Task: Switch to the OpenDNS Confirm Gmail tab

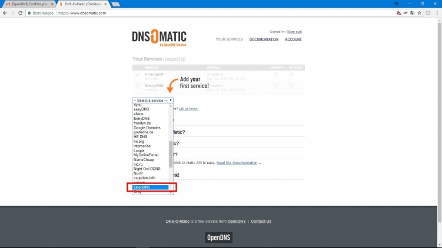Action: (29, 4)
